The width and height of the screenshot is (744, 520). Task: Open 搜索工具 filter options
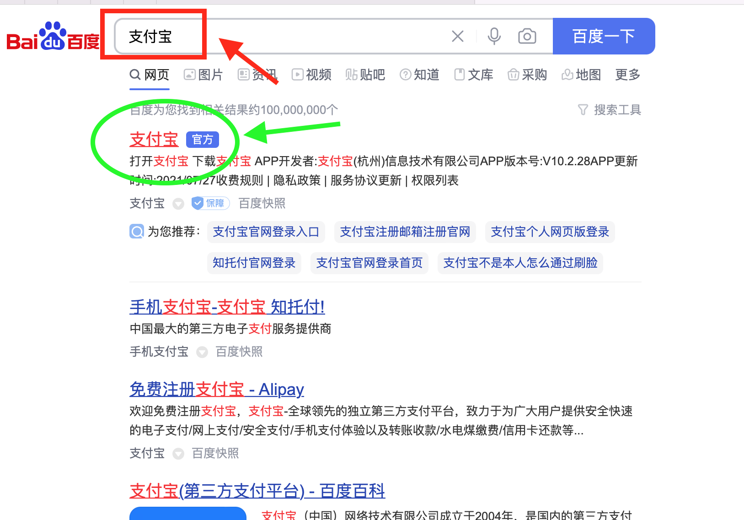tap(609, 110)
